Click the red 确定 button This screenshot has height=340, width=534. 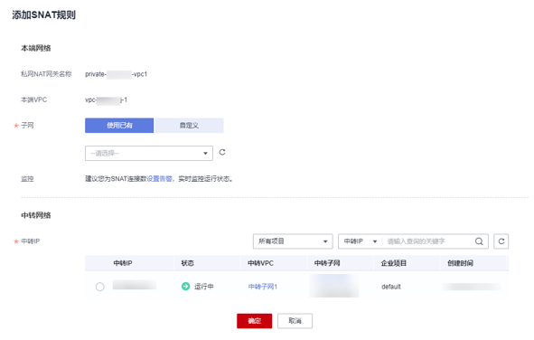point(255,321)
